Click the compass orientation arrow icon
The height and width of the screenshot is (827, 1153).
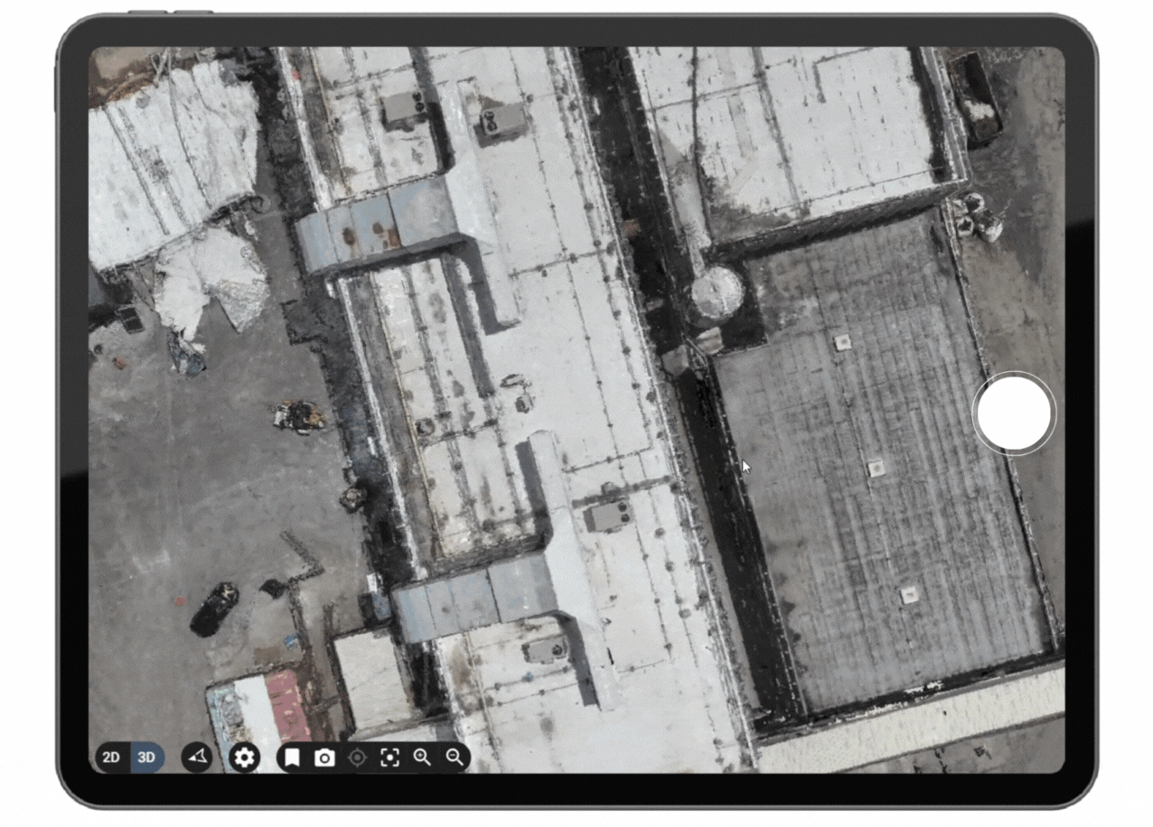tap(197, 757)
